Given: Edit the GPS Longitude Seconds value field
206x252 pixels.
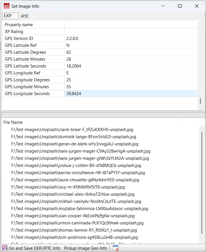Looking at the screenshot, I should (x=131, y=94).
